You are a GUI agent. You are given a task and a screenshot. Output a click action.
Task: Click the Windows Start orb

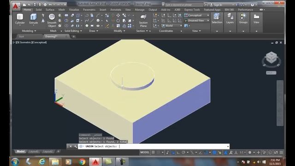click(15, 162)
